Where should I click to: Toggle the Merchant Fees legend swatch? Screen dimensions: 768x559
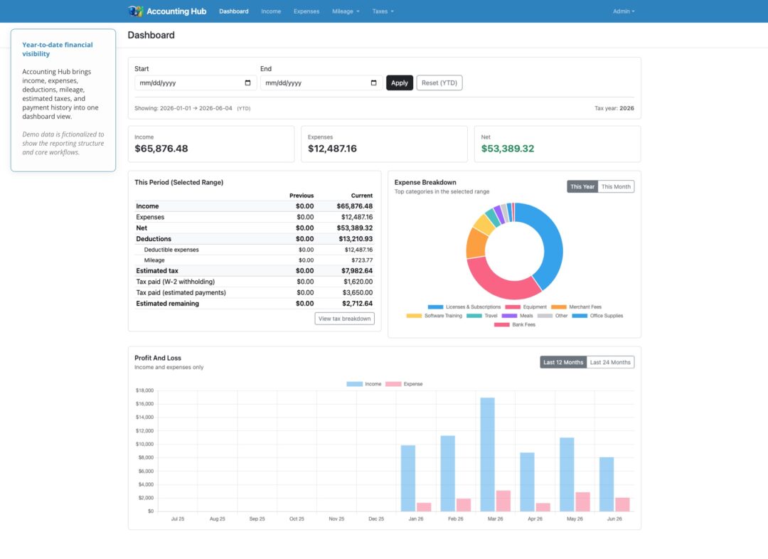(559, 307)
